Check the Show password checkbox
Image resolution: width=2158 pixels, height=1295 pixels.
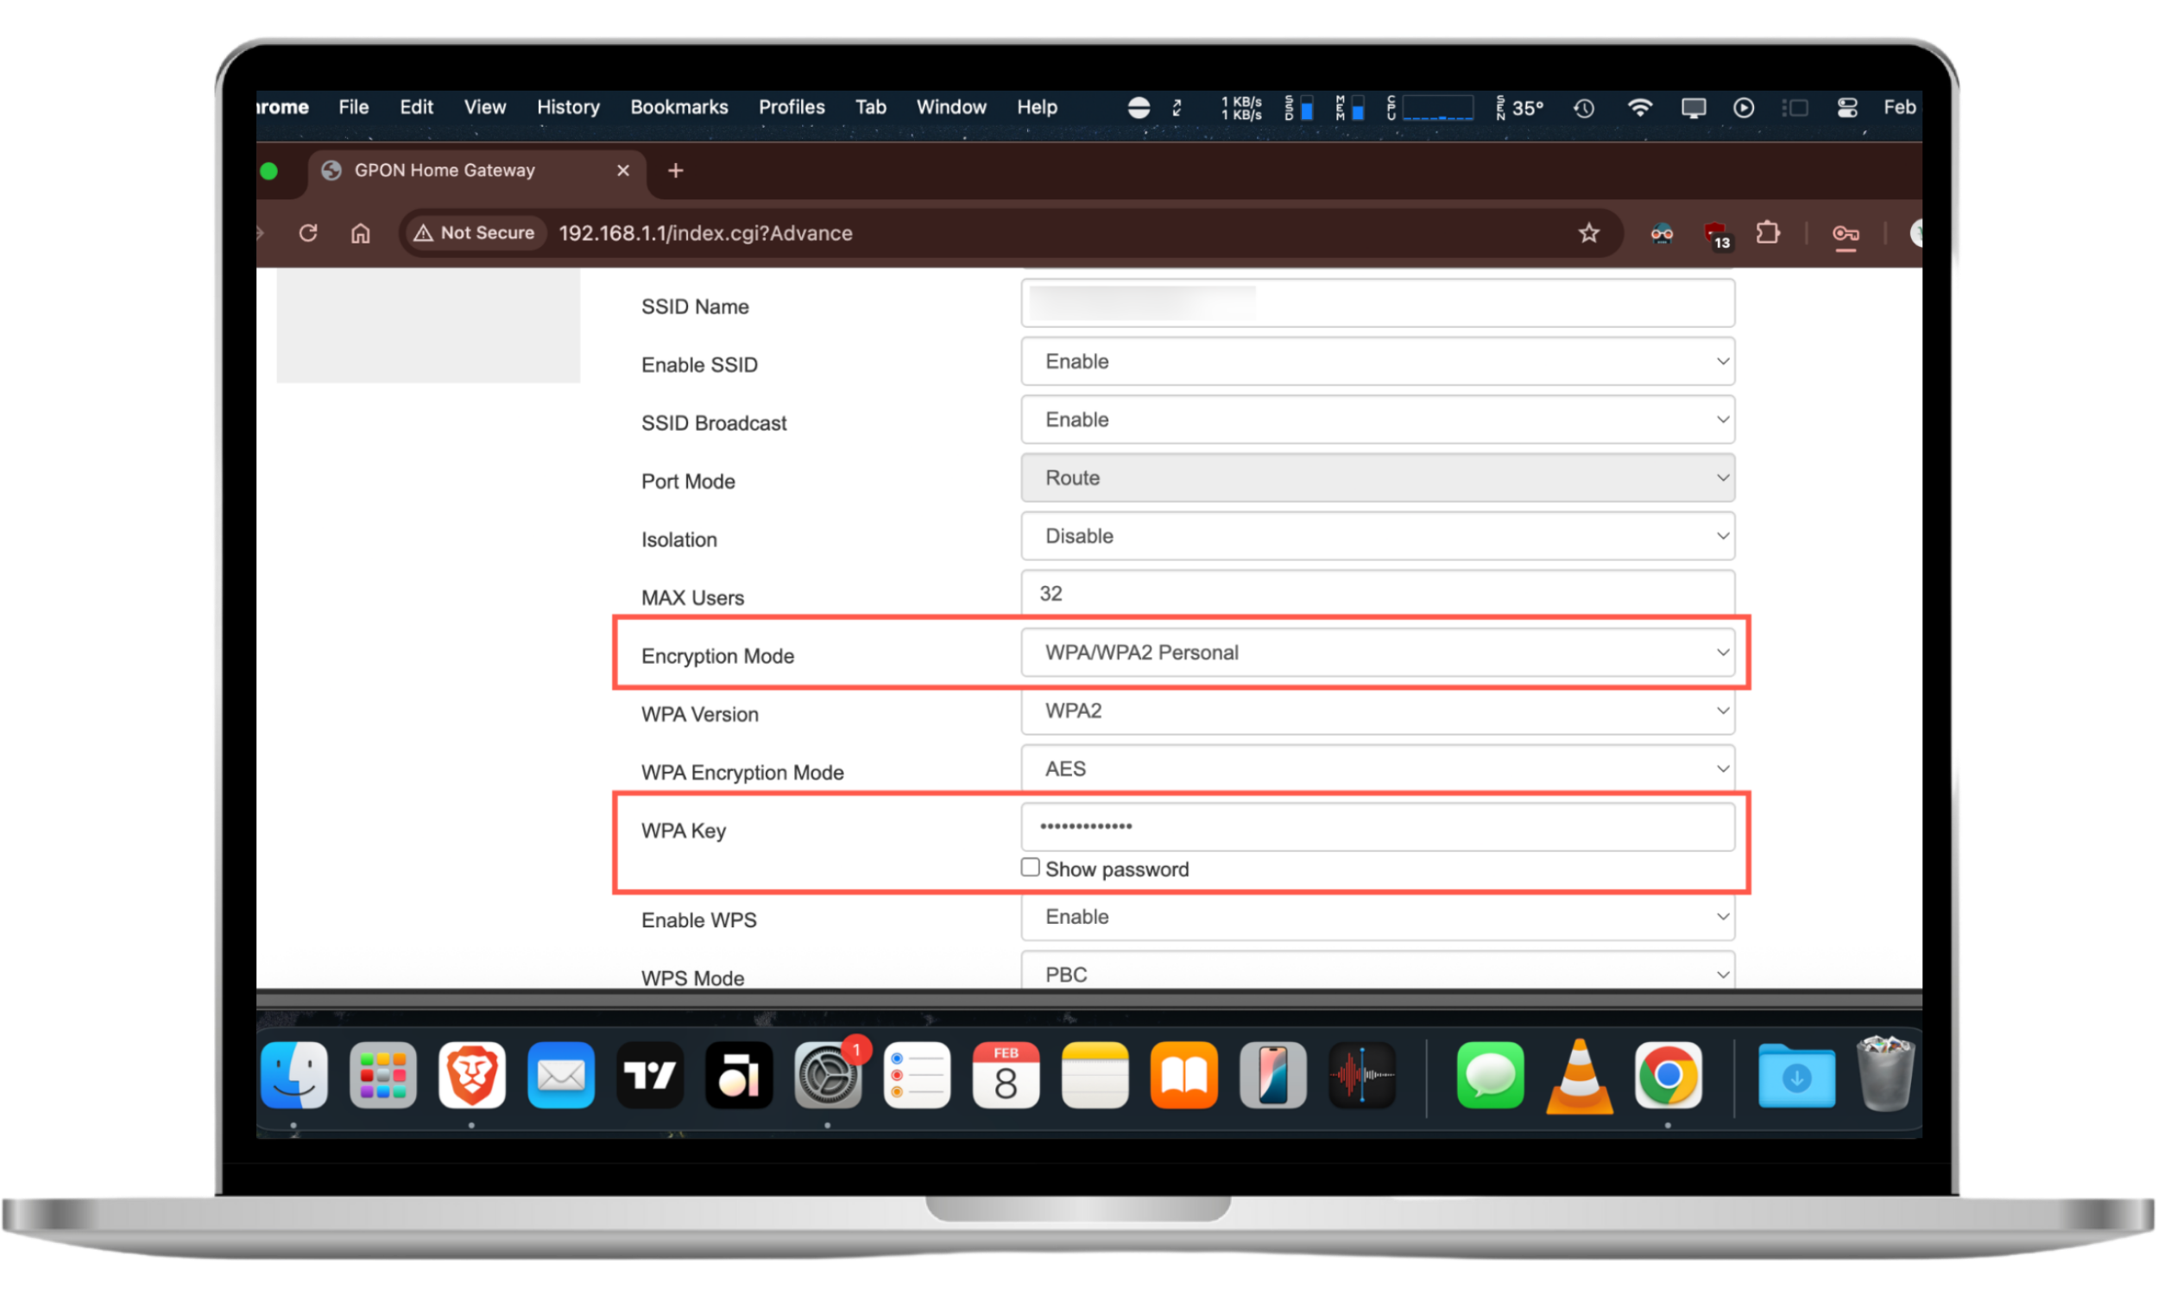pos(1030,867)
